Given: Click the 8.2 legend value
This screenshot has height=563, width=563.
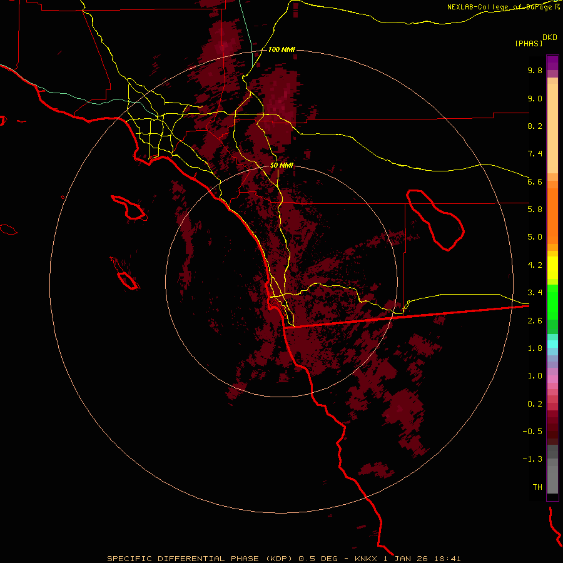Looking at the screenshot, I should pyautogui.click(x=535, y=126).
